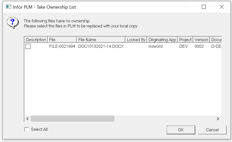232x142 pixels.
Task: Close the Take Ownership List window
Action: click(222, 7)
